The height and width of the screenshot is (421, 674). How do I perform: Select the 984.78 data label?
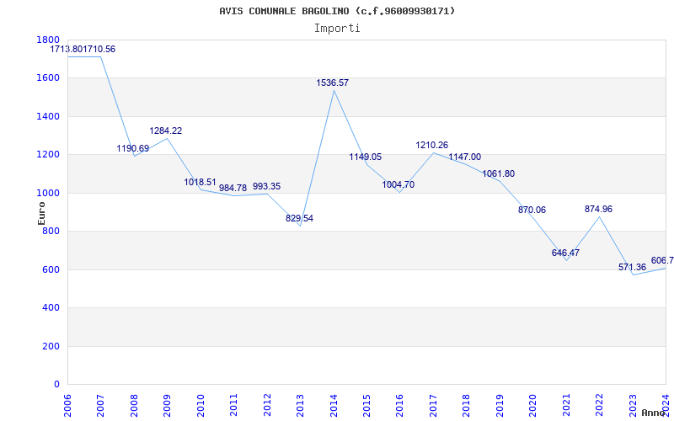point(233,188)
